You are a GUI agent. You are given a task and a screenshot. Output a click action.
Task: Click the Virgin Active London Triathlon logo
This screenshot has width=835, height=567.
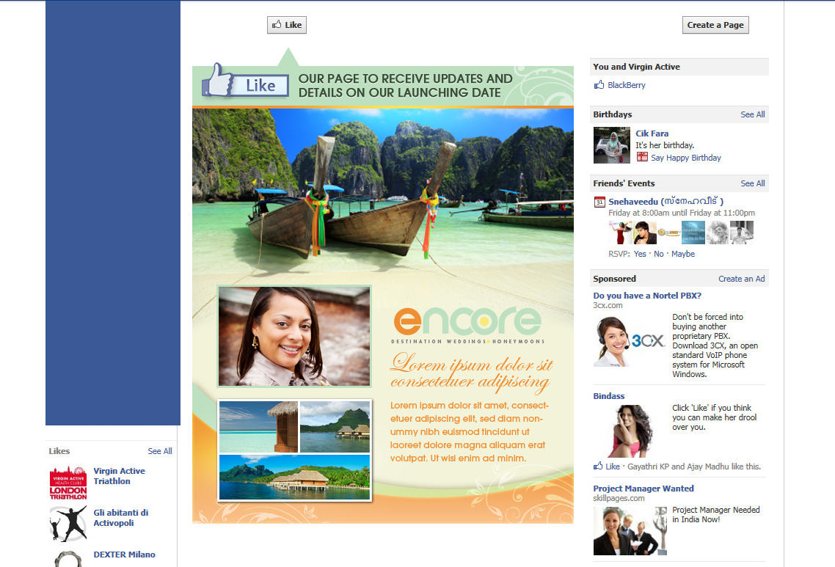click(68, 482)
